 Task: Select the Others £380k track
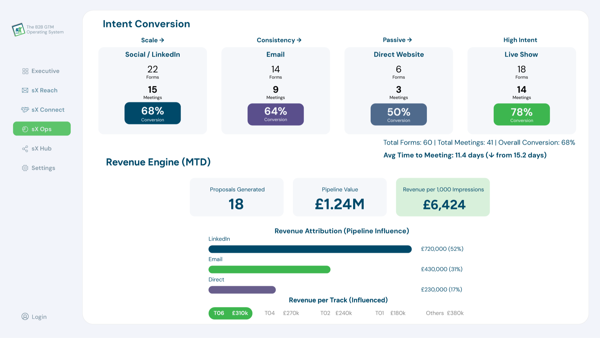tap(444, 313)
